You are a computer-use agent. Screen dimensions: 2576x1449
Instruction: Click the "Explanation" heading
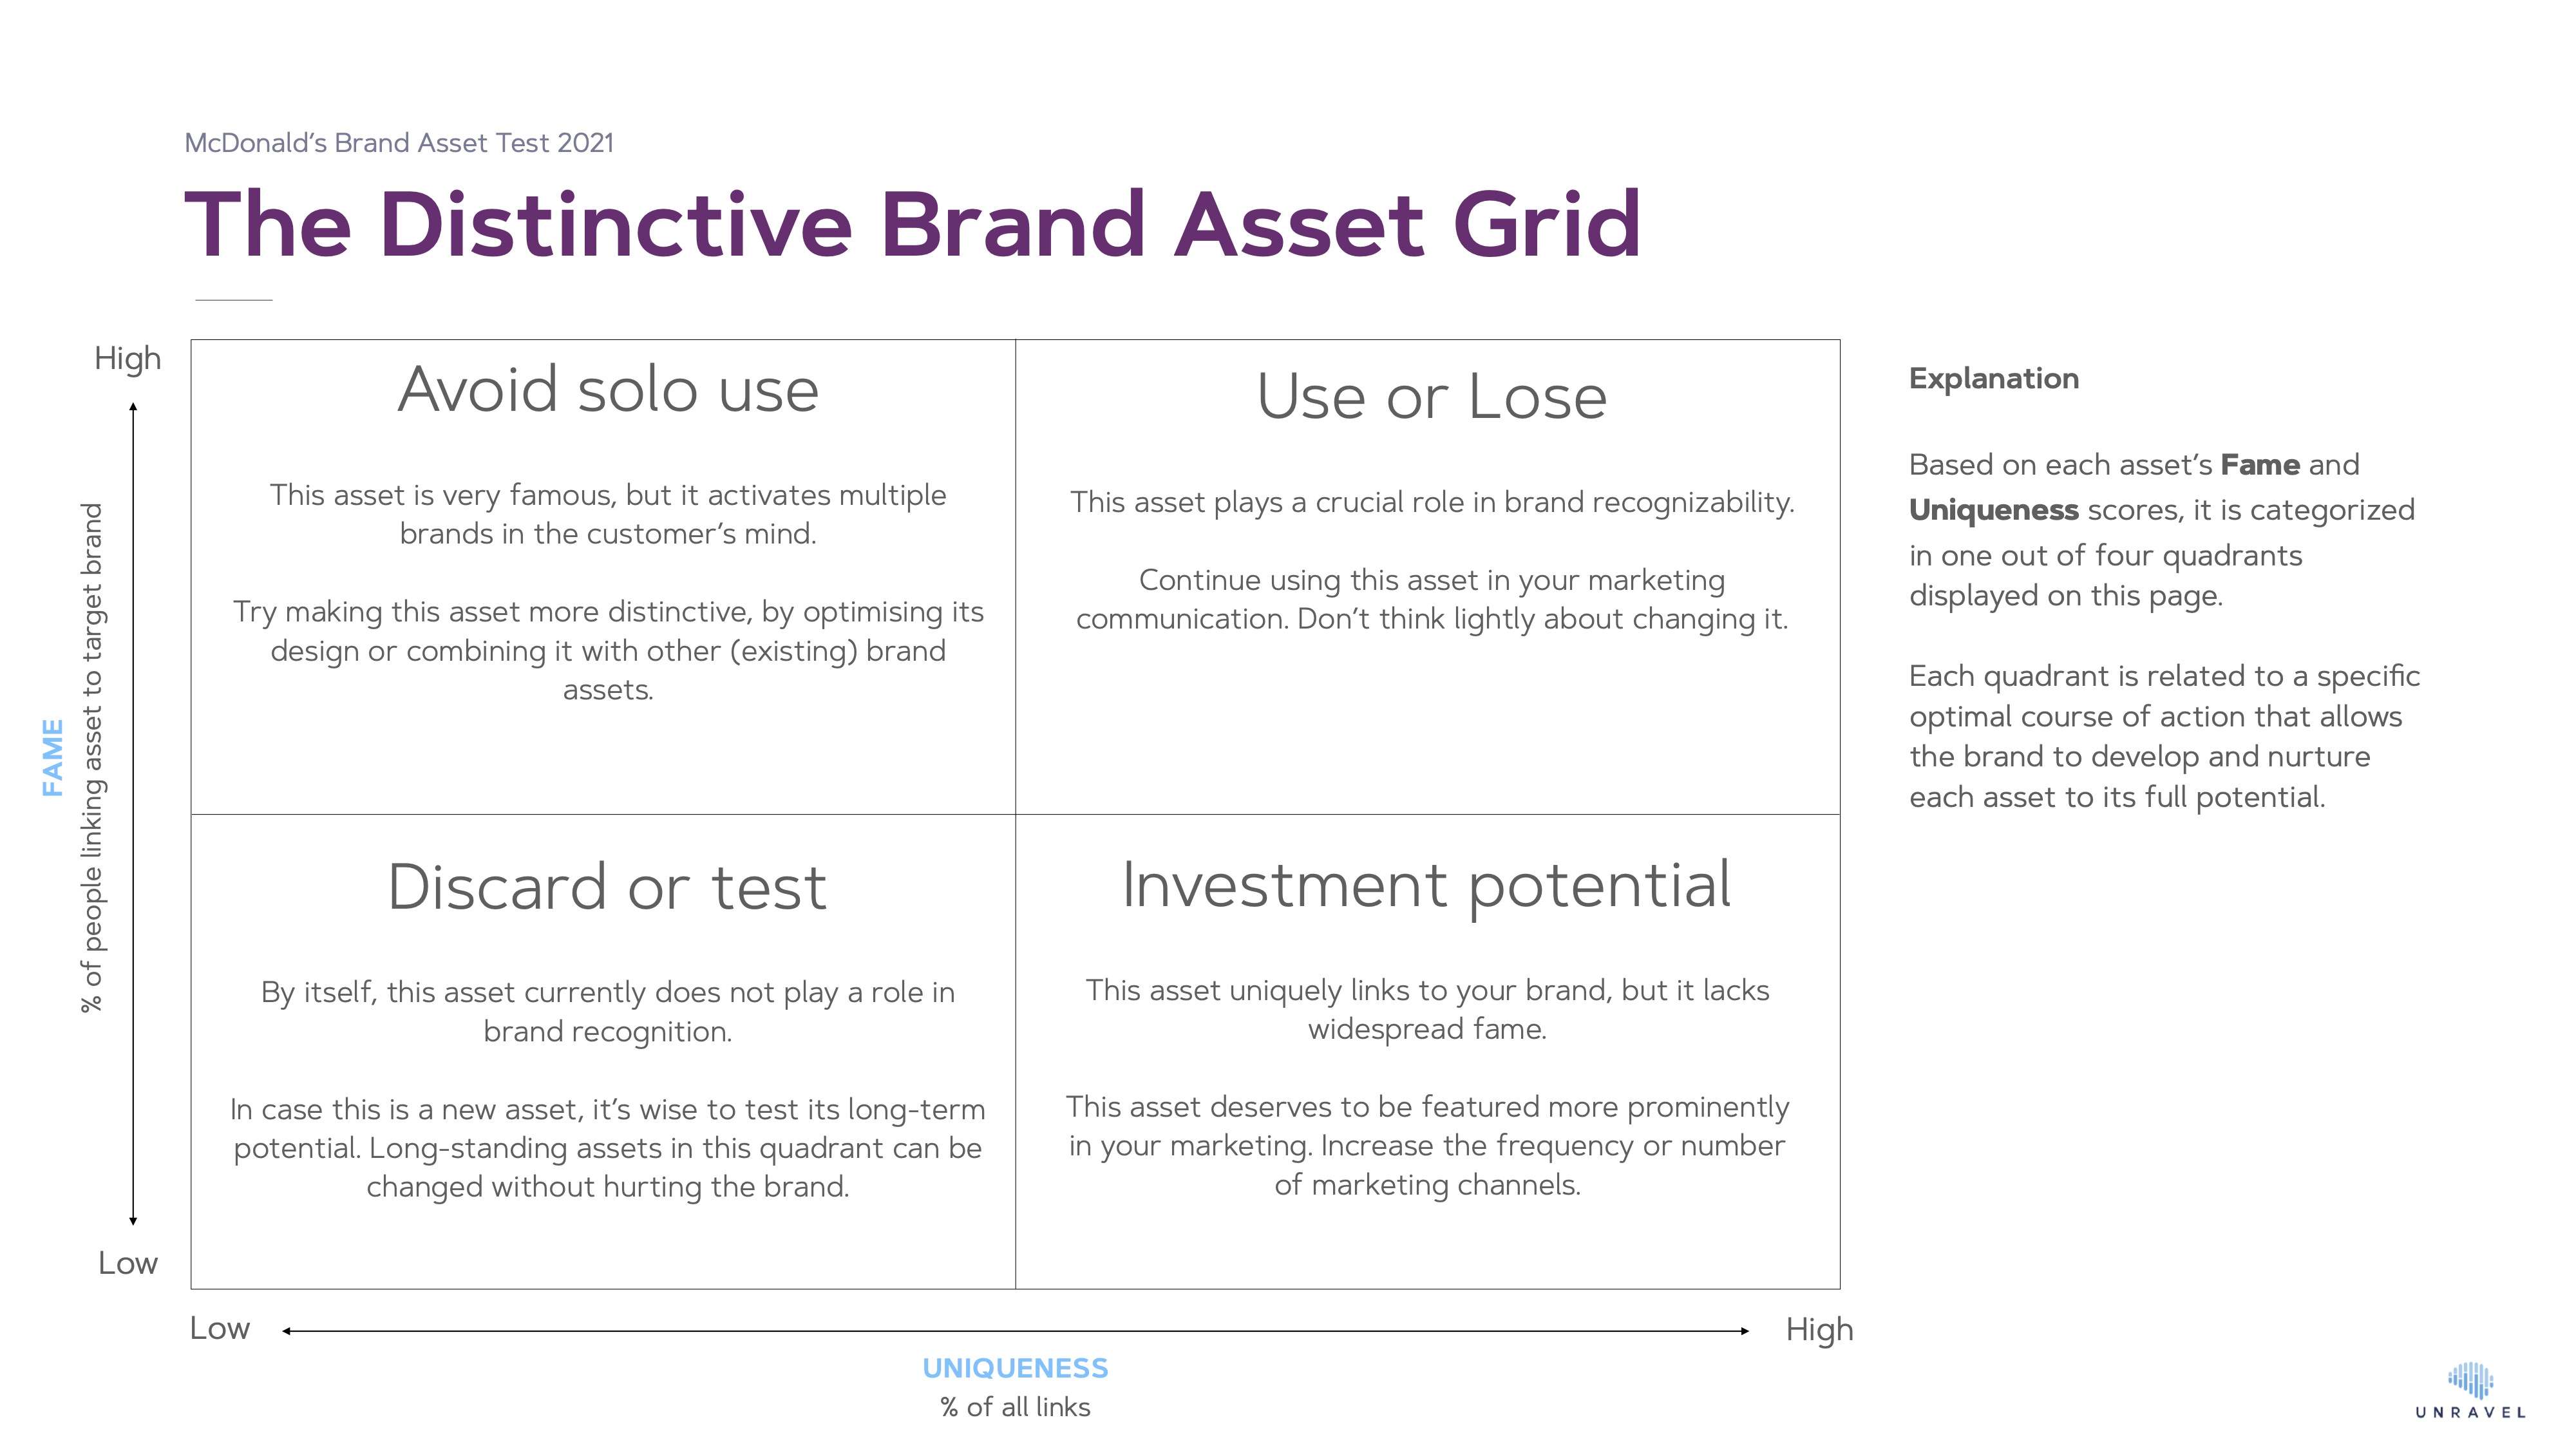1993,379
